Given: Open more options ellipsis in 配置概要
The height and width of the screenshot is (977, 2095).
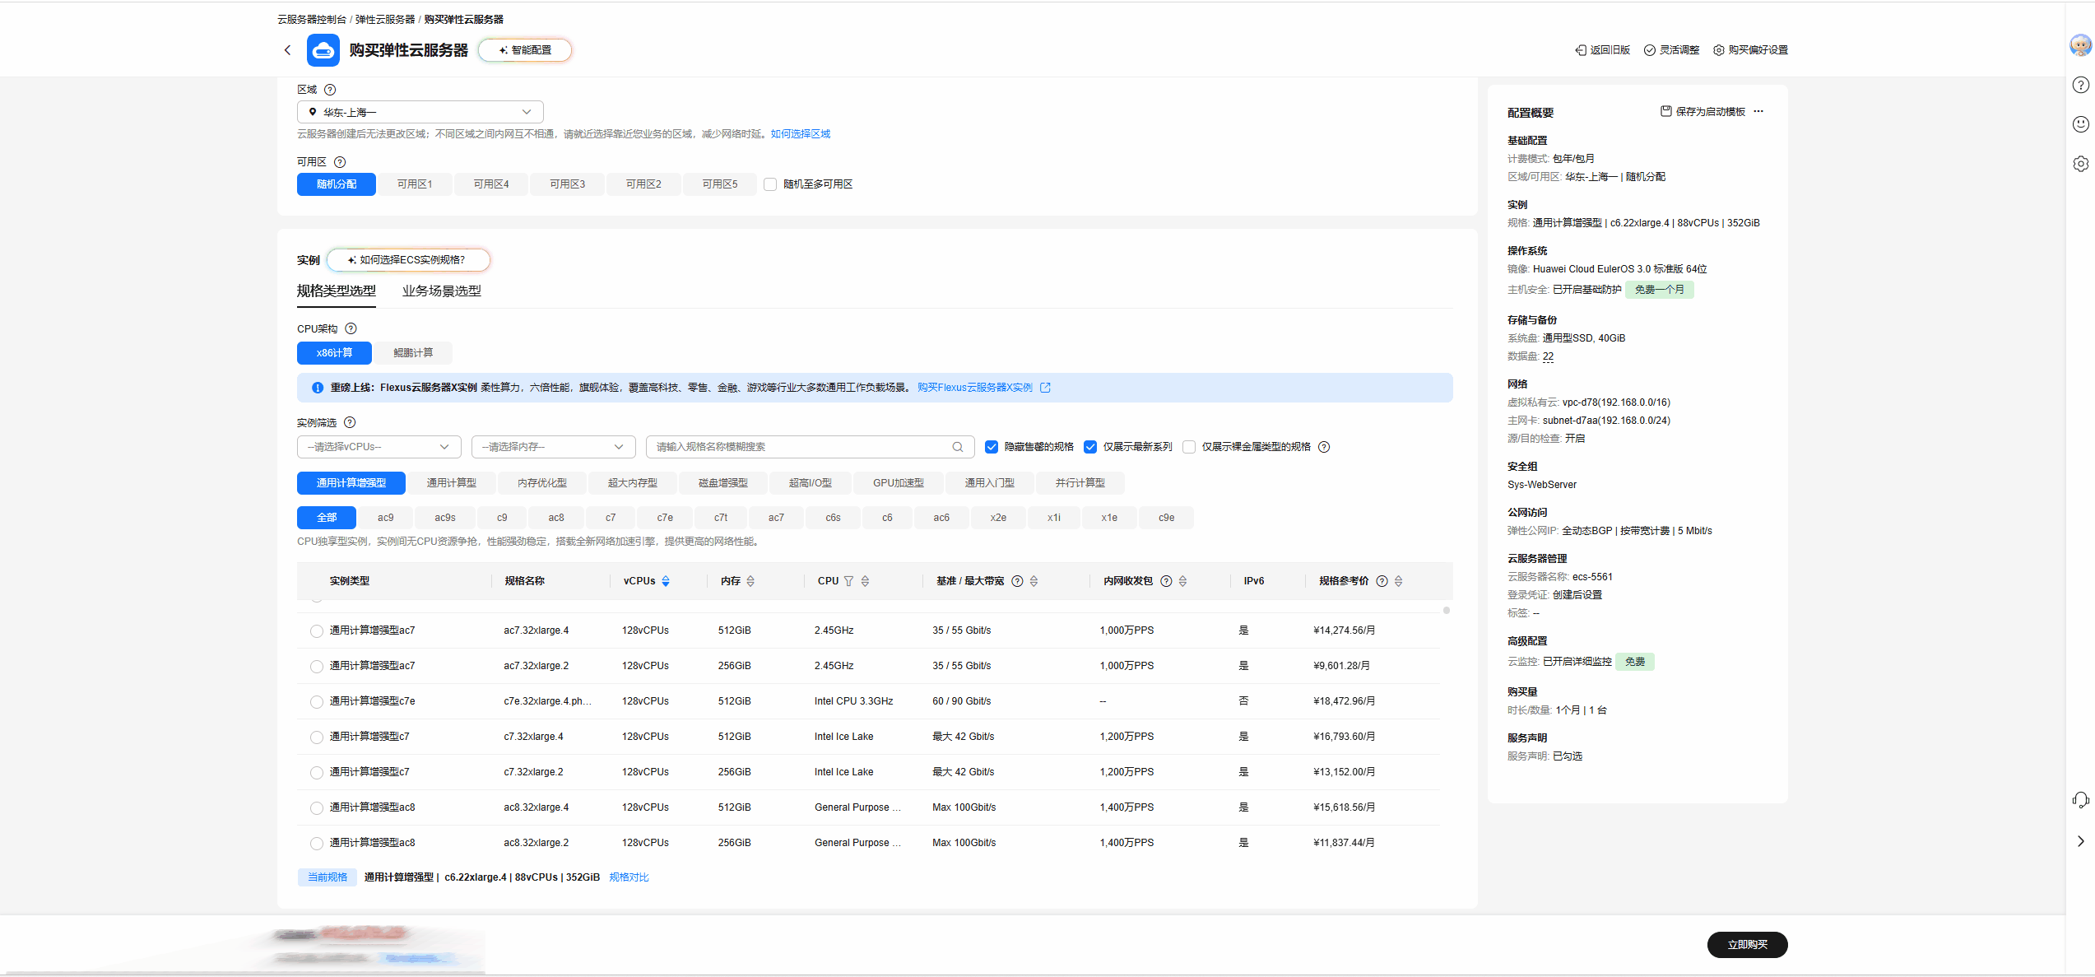Looking at the screenshot, I should click(1758, 111).
